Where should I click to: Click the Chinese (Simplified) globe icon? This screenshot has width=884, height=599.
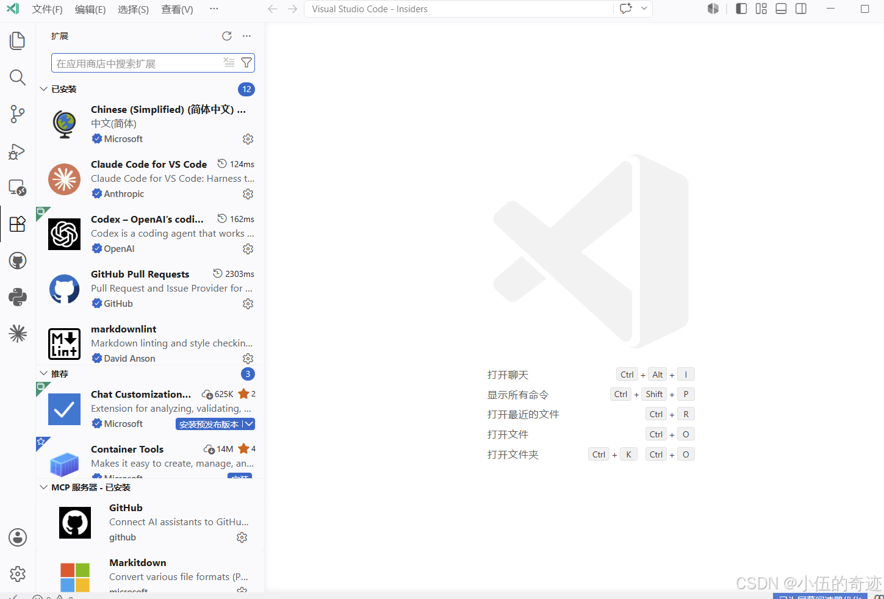click(64, 124)
